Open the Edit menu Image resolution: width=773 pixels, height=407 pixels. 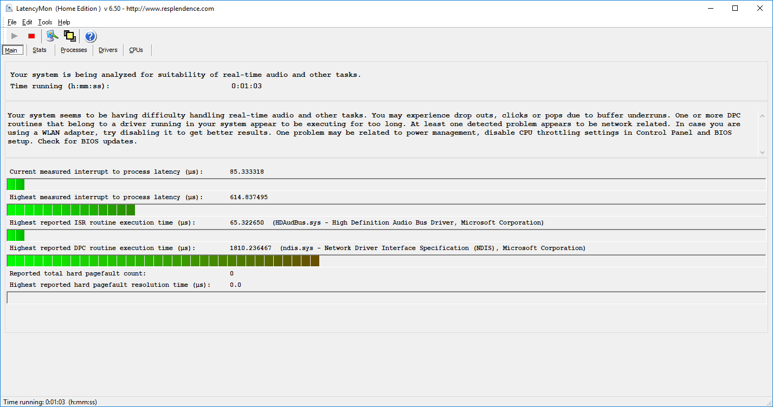tap(27, 22)
